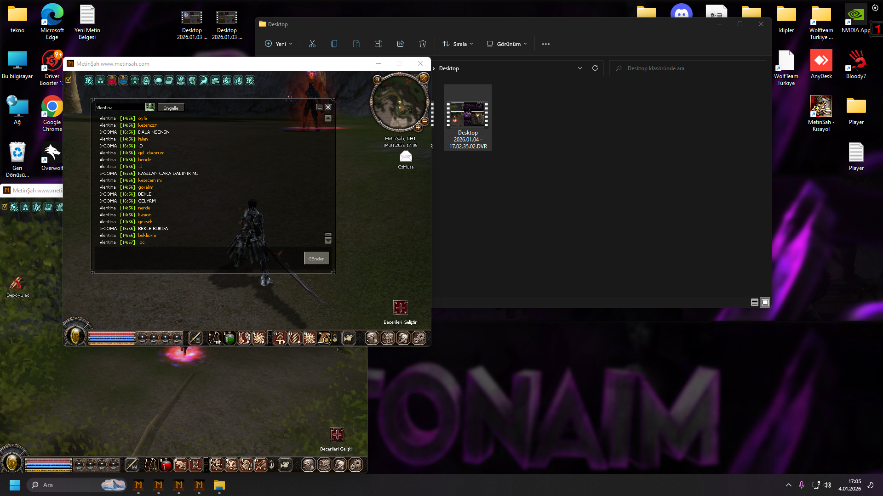Image resolution: width=883 pixels, height=496 pixels.
Task: Toggle the yellow checkbox in back game window
Action: click(x=5, y=207)
